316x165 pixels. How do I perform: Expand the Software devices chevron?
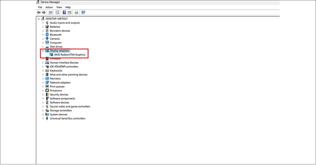(43, 102)
